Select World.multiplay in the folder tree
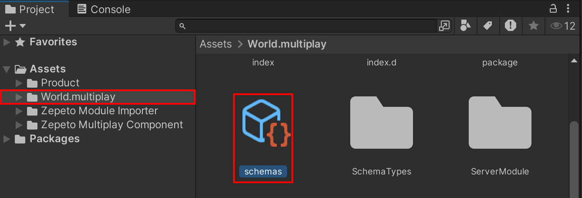 (98, 97)
